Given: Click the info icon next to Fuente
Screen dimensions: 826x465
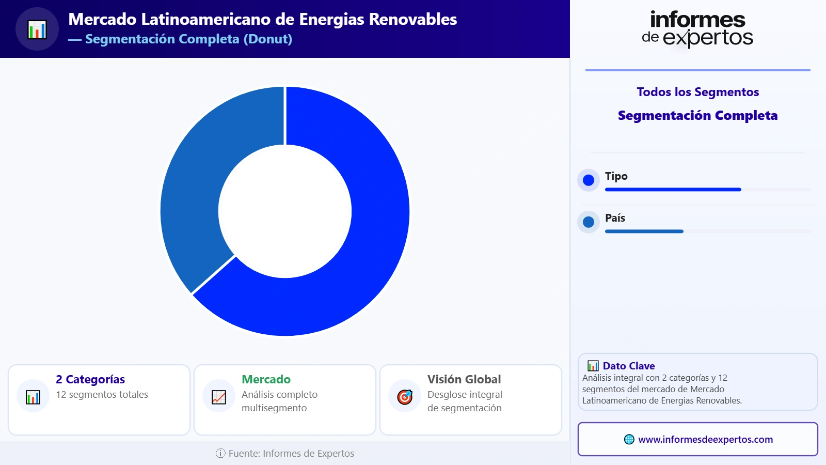Looking at the screenshot, I should [x=220, y=453].
